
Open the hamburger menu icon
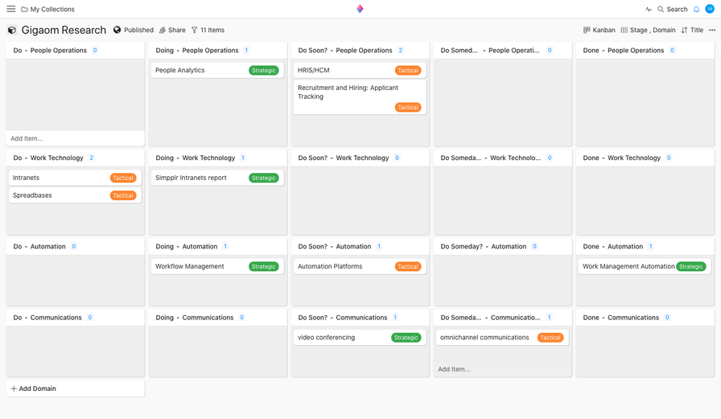[x=11, y=9]
